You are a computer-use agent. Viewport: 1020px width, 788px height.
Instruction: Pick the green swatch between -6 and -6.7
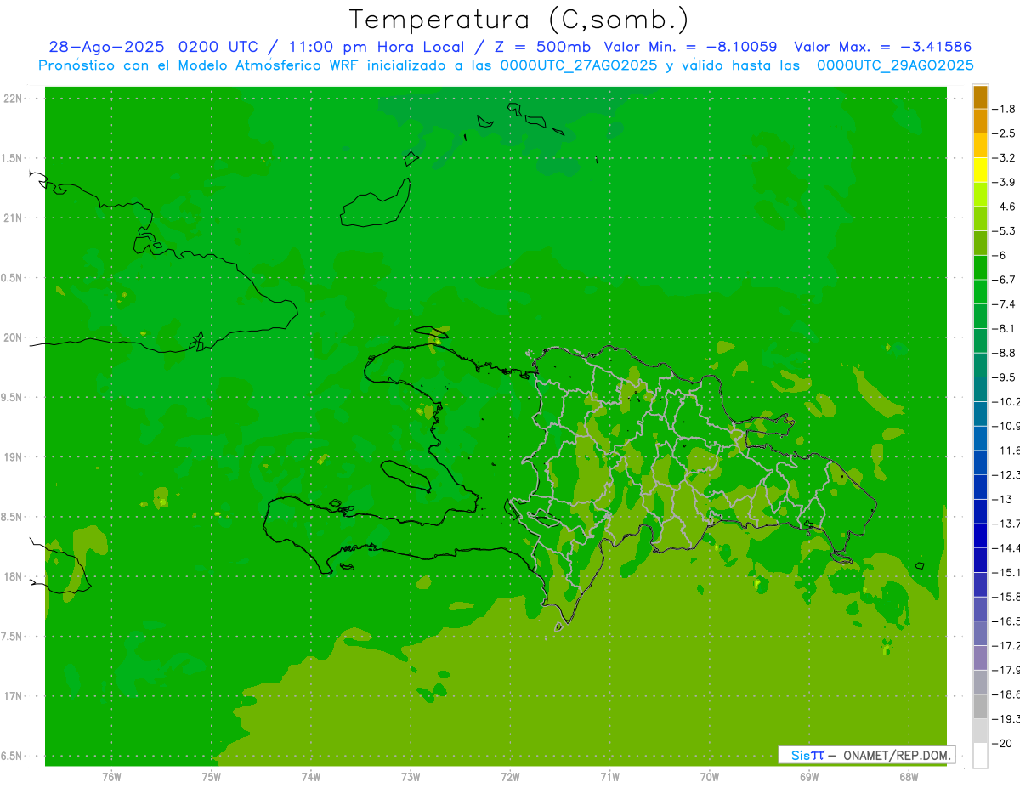pos(980,267)
